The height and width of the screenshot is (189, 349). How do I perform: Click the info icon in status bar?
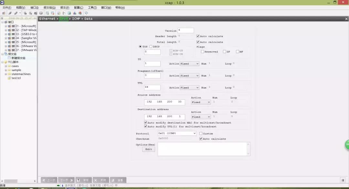coord(63,185)
